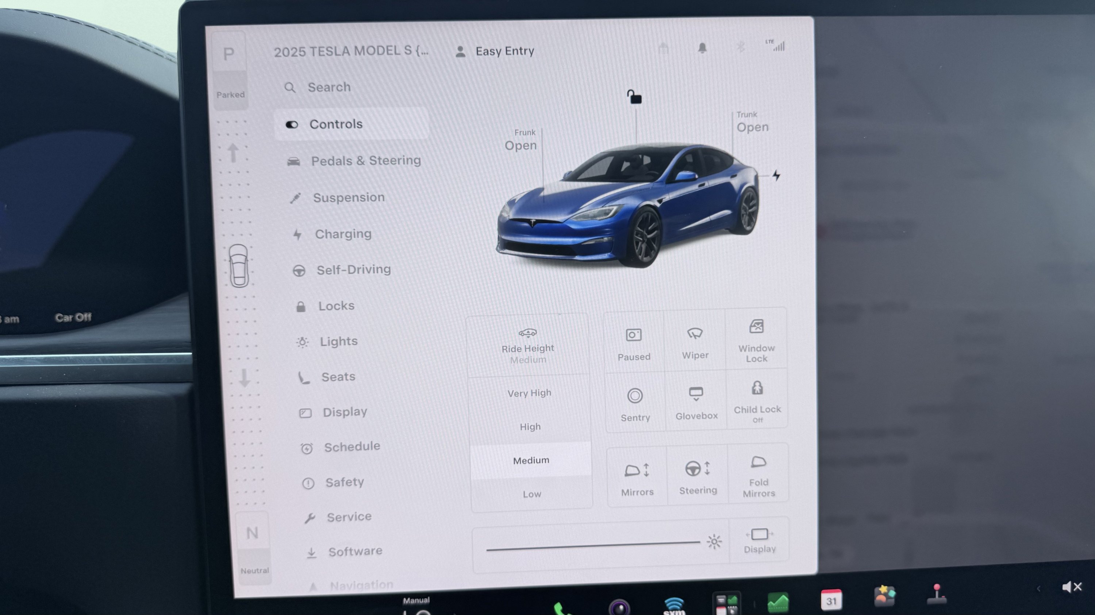Open the Camera app in dock
The image size is (1095, 615).
pos(619,607)
